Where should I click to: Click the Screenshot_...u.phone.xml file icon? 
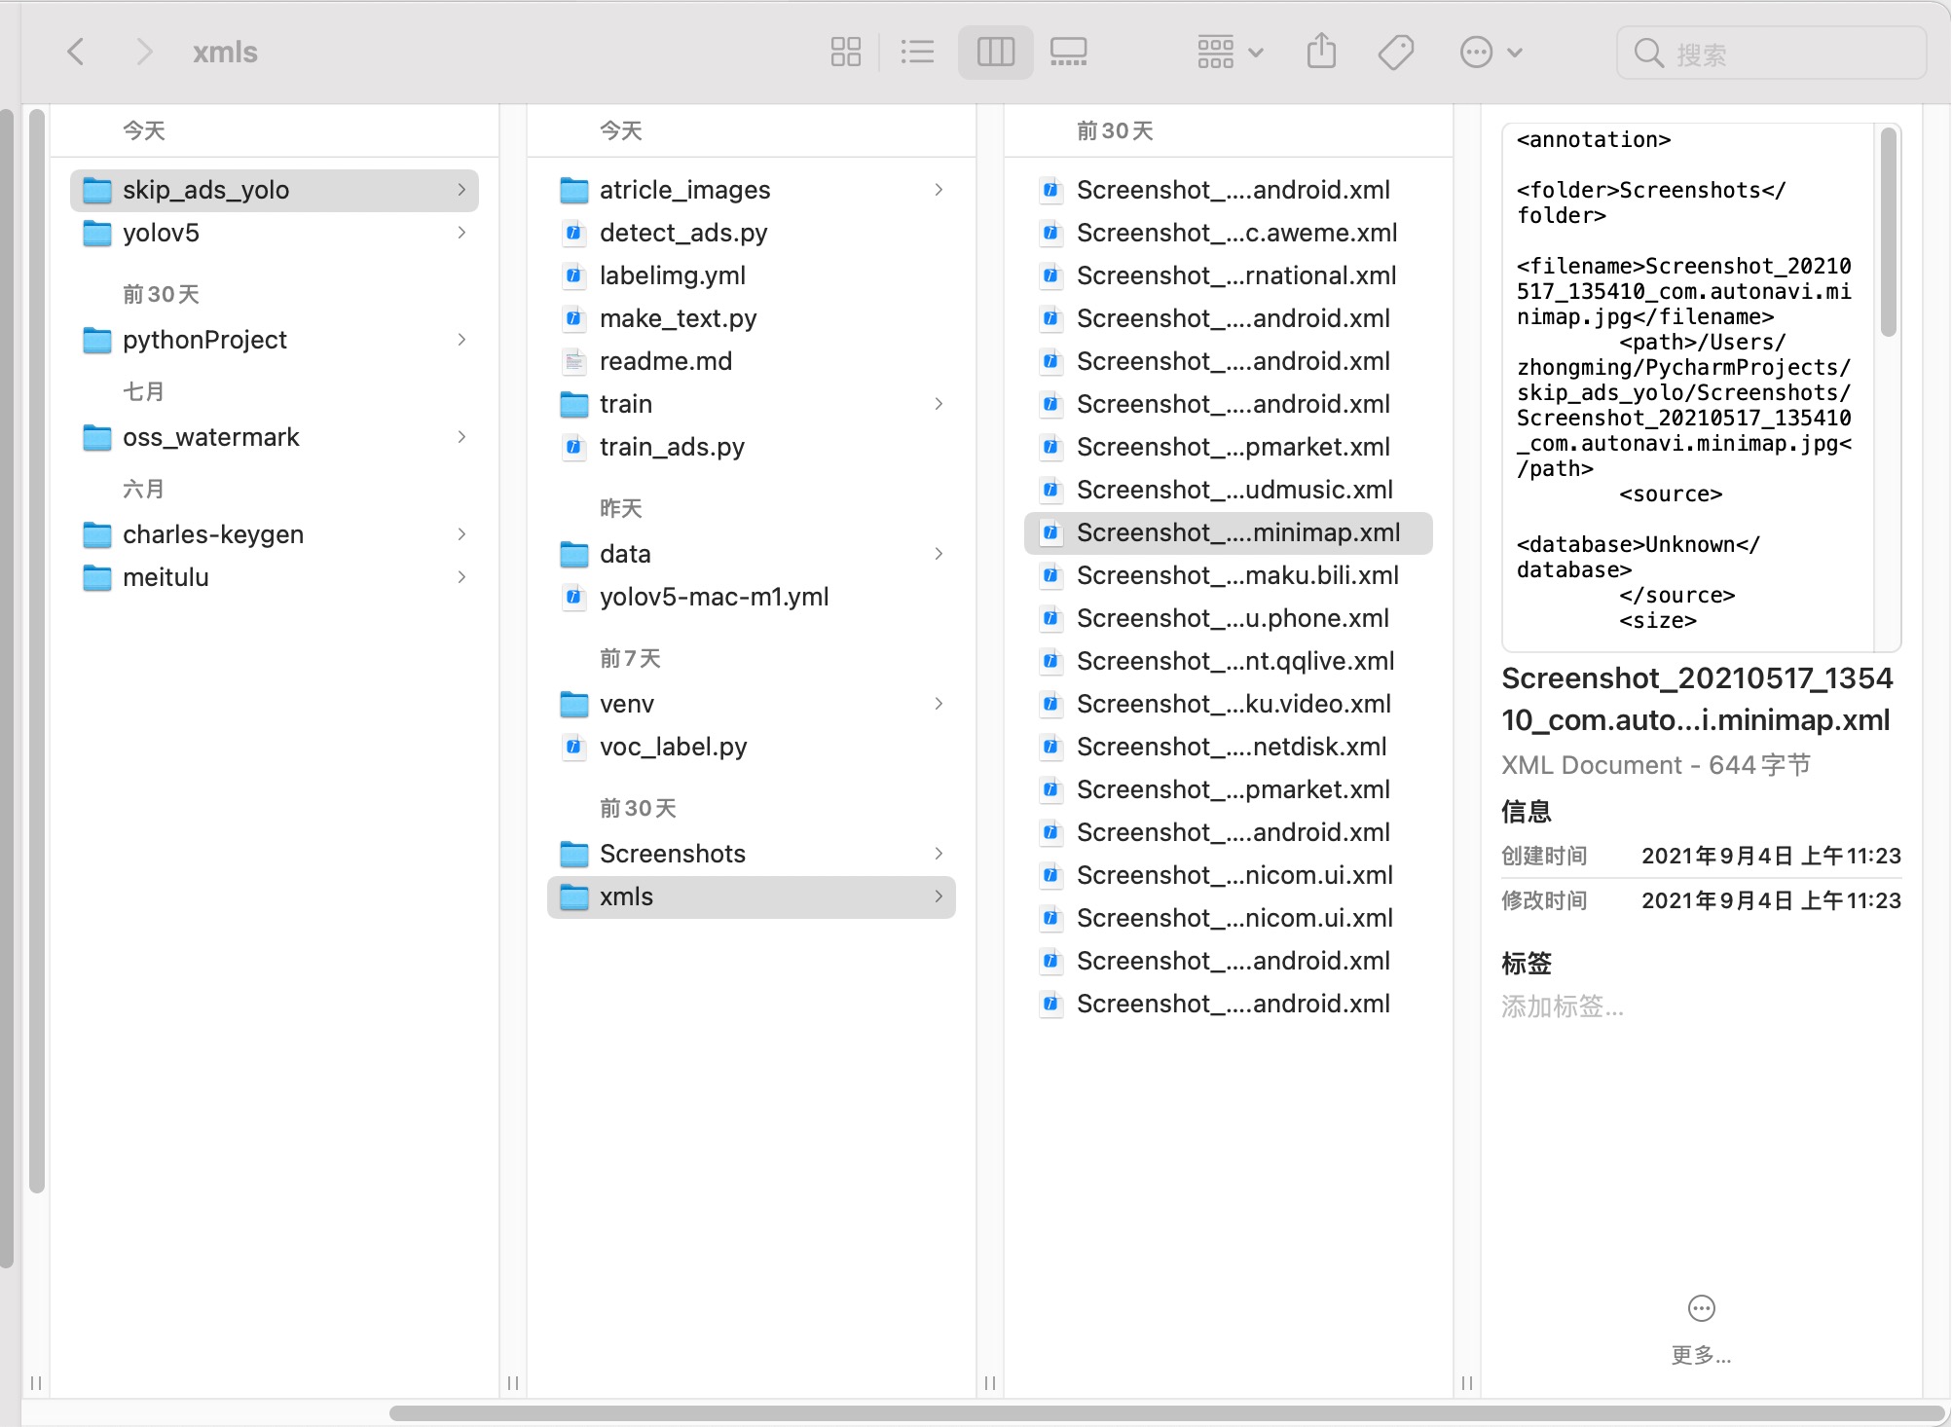point(1051,618)
